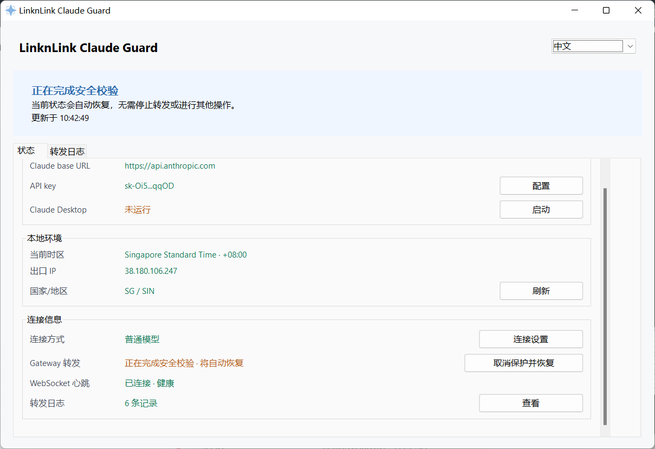Click the 取消保护并恢复 button

click(524, 363)
